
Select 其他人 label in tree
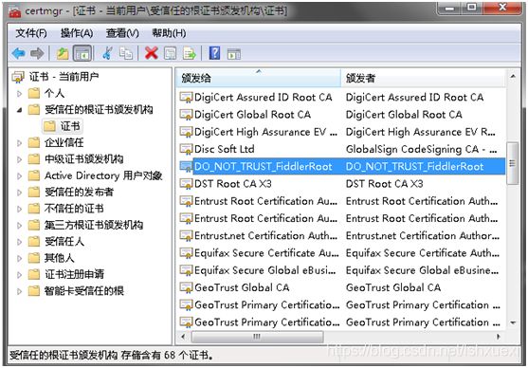coord(60,258)
